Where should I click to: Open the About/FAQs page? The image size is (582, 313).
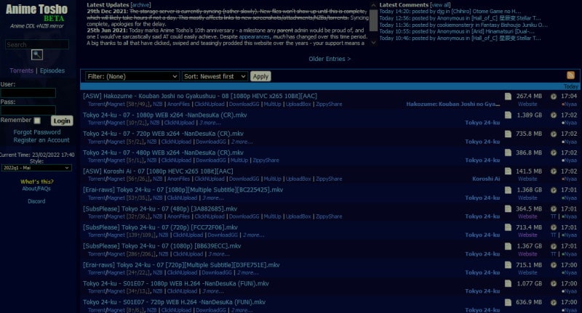coord(36,189)
